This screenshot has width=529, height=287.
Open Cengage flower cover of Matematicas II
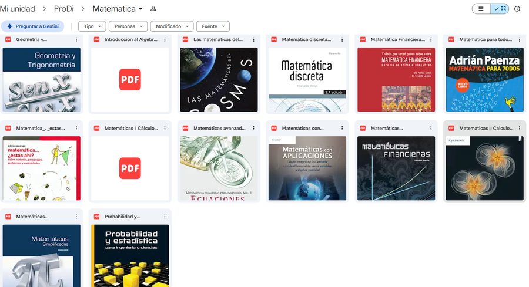[x=485, y=168]
